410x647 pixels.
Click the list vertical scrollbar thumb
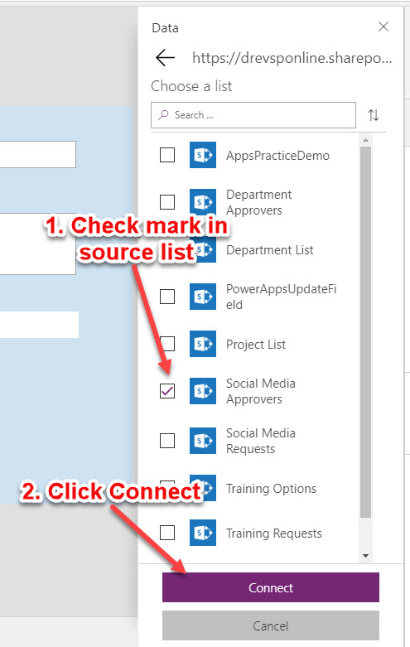tap(365, 332)
